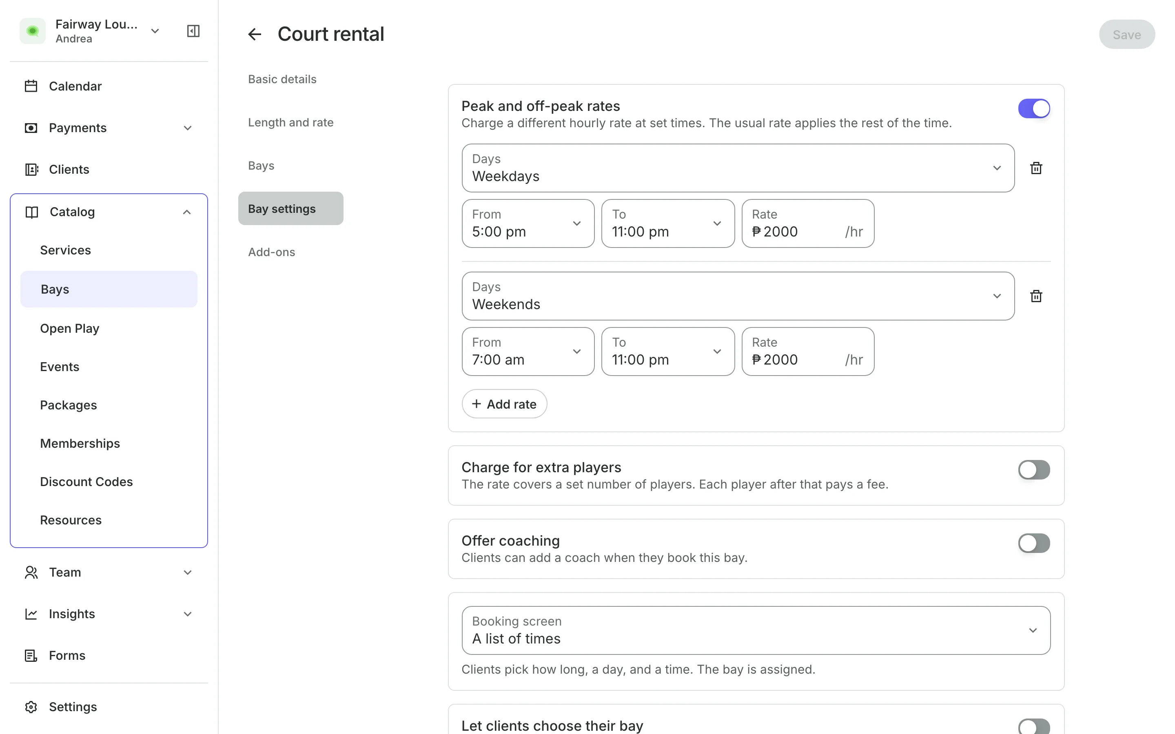This screenshot has width=1175, height=734.
Task: Go to Basic details section
Action: tap(282, 79)
